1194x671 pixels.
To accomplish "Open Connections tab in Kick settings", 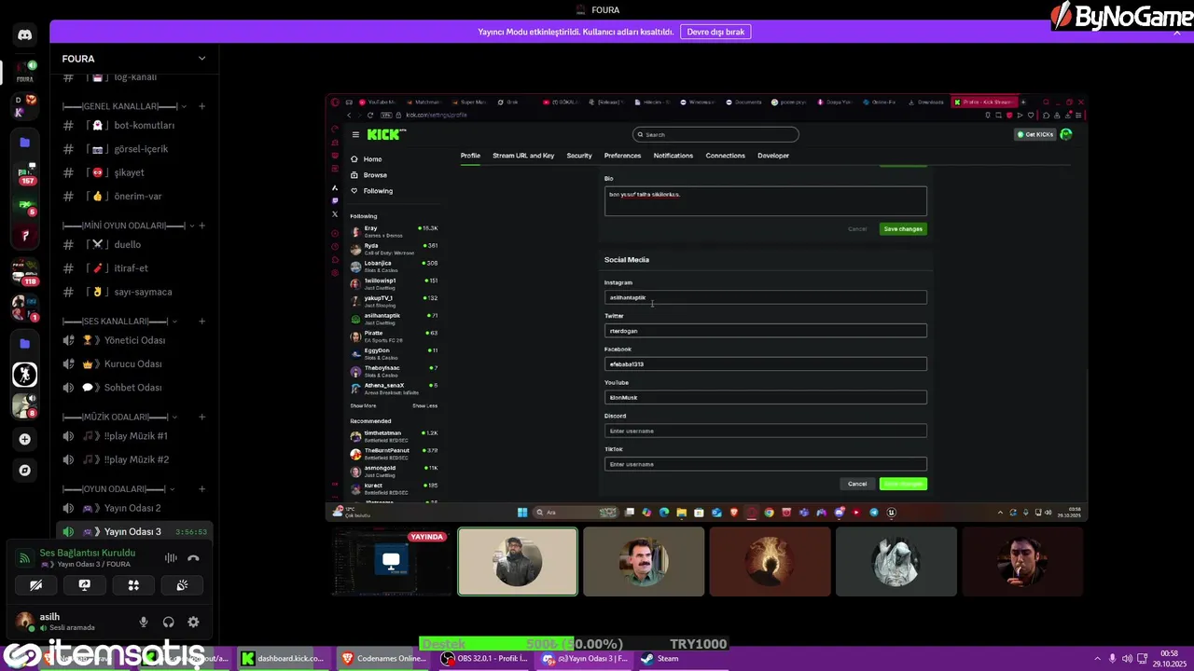I will (x=725, y=156).
